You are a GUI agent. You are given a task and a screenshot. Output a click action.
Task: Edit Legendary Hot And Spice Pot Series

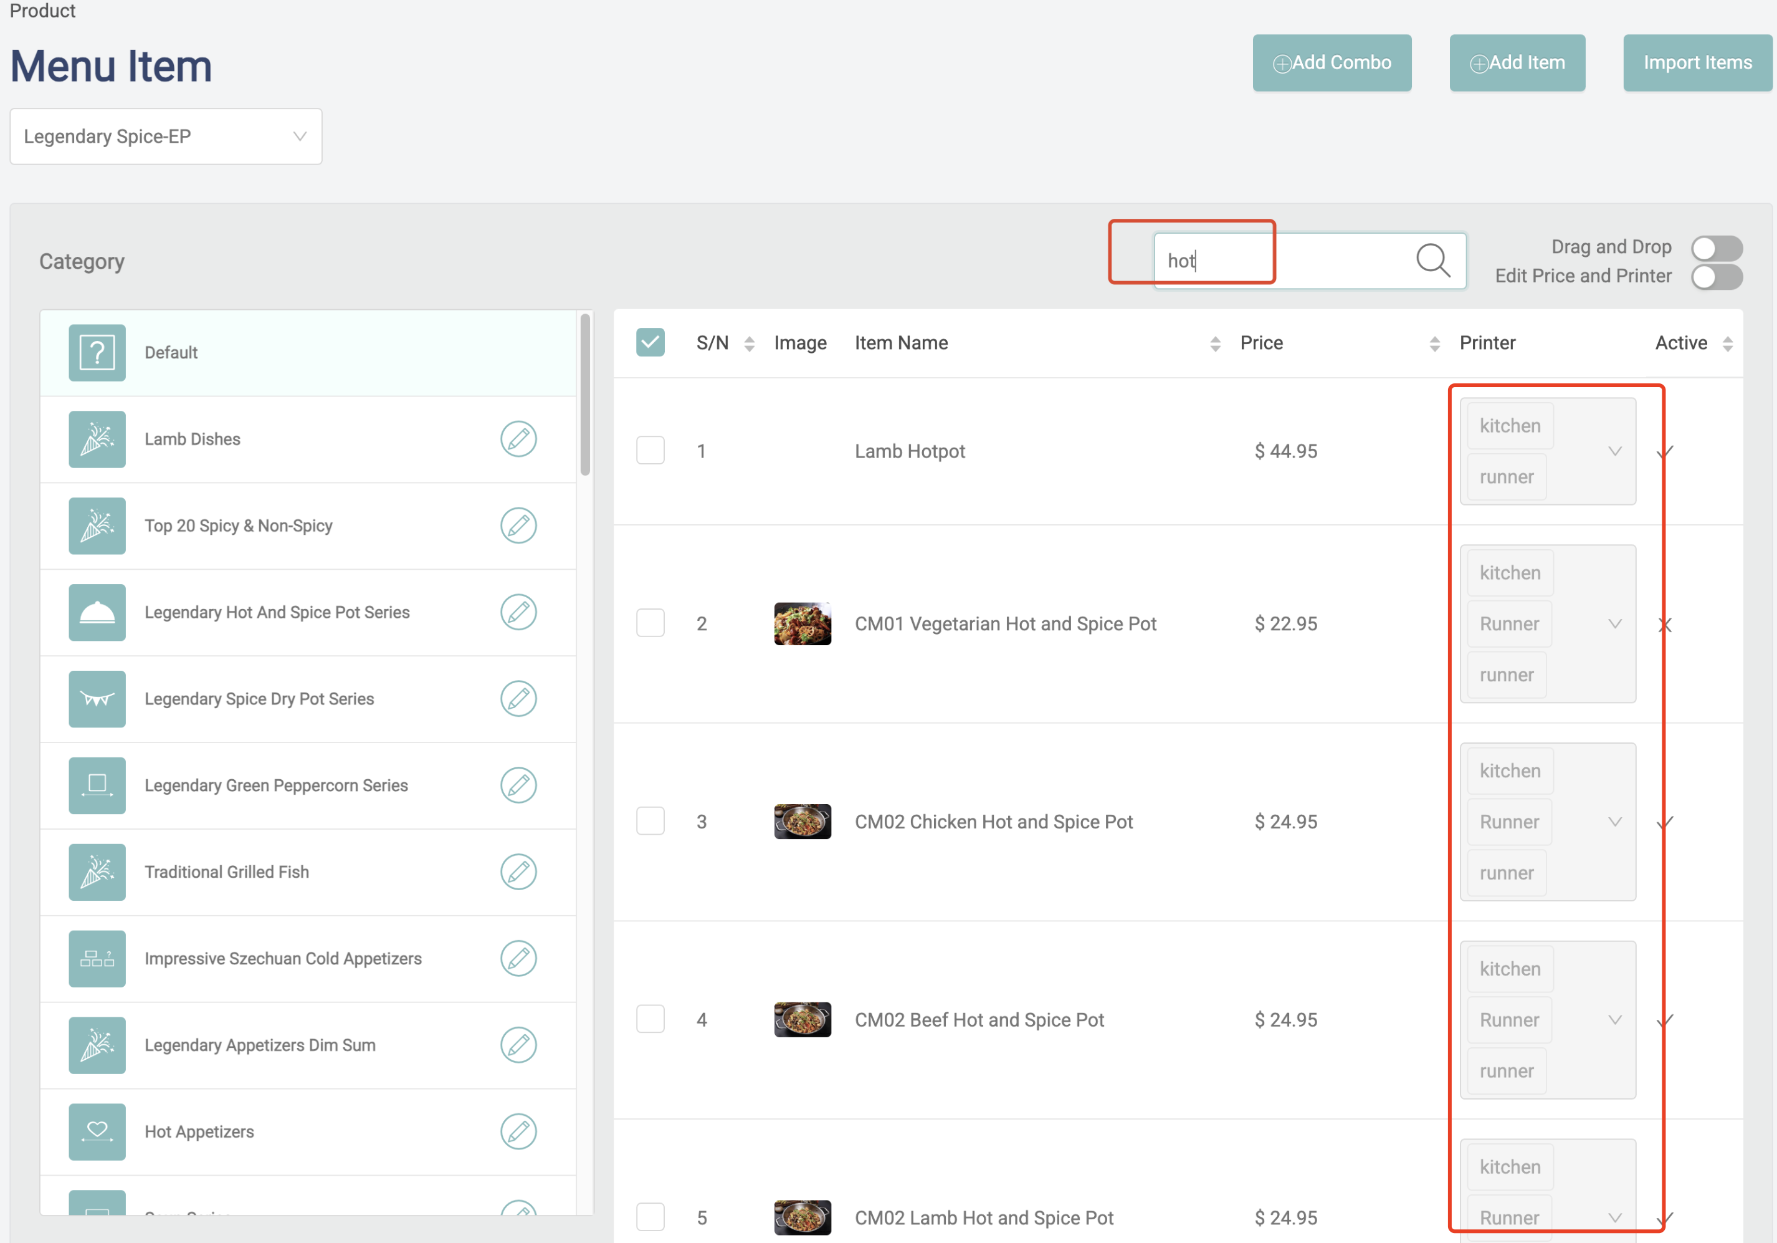[518, 613]
